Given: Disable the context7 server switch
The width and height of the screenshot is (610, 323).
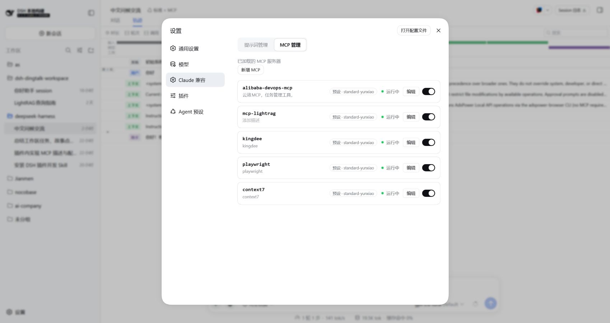Looking at the screenshot, I should [428, 193].
